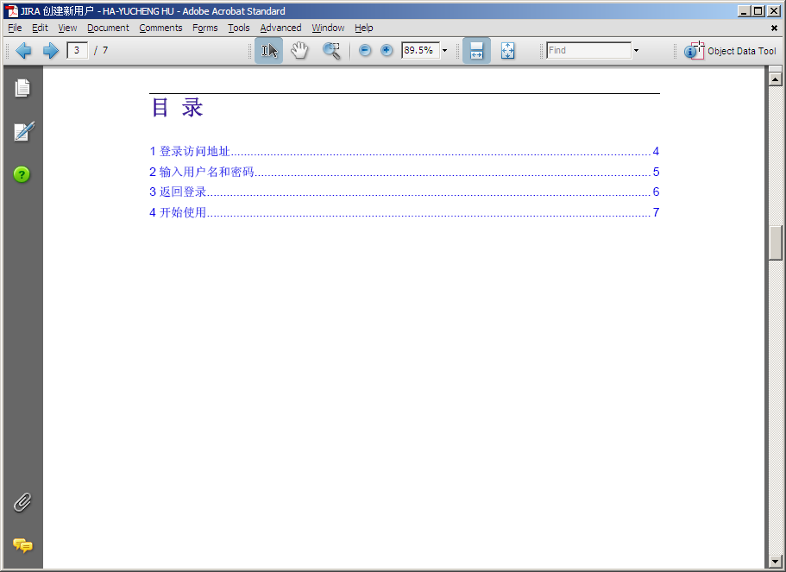Open the Advanced menu
The width and height of the screenshot is (786, 572).
coord(280,28)
